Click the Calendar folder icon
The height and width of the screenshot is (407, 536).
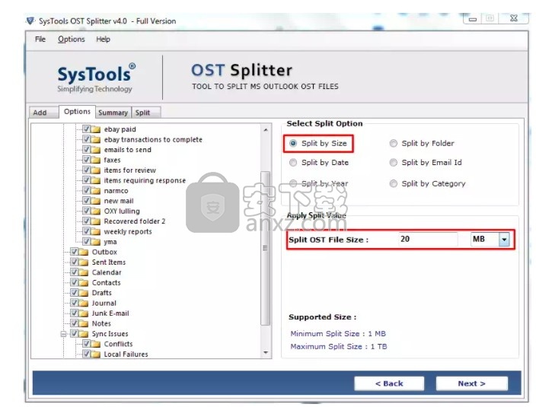(x=84, y=272)
